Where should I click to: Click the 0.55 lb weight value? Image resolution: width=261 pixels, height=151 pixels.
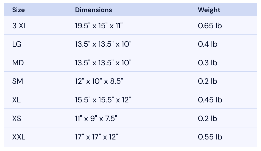210,137
